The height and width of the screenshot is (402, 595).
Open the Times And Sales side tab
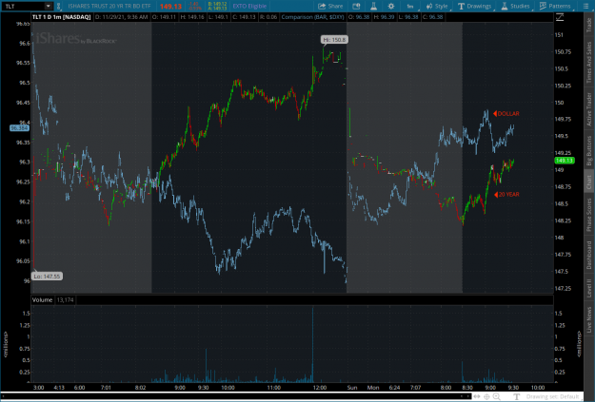589,62
